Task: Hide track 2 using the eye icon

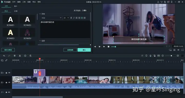Action: click(x=9, y=73)
